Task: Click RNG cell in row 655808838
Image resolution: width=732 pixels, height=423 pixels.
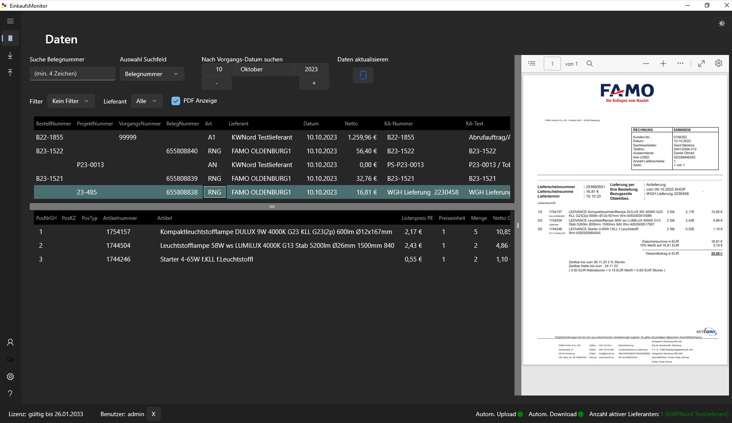Action: [214, 192]
